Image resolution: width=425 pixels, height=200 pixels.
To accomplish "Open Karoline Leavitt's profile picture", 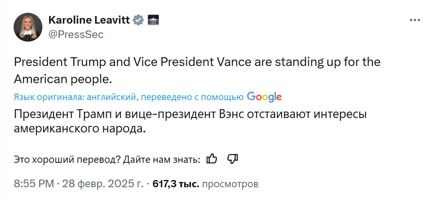I will 28,27.
